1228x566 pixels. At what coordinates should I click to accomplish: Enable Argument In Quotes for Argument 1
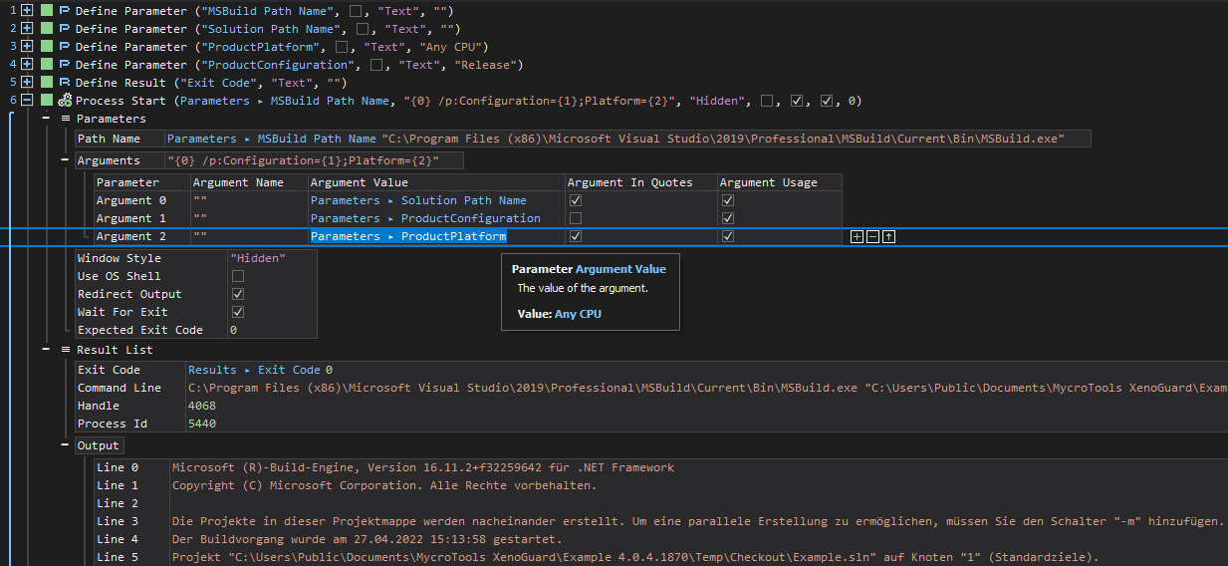click(576, 218)
